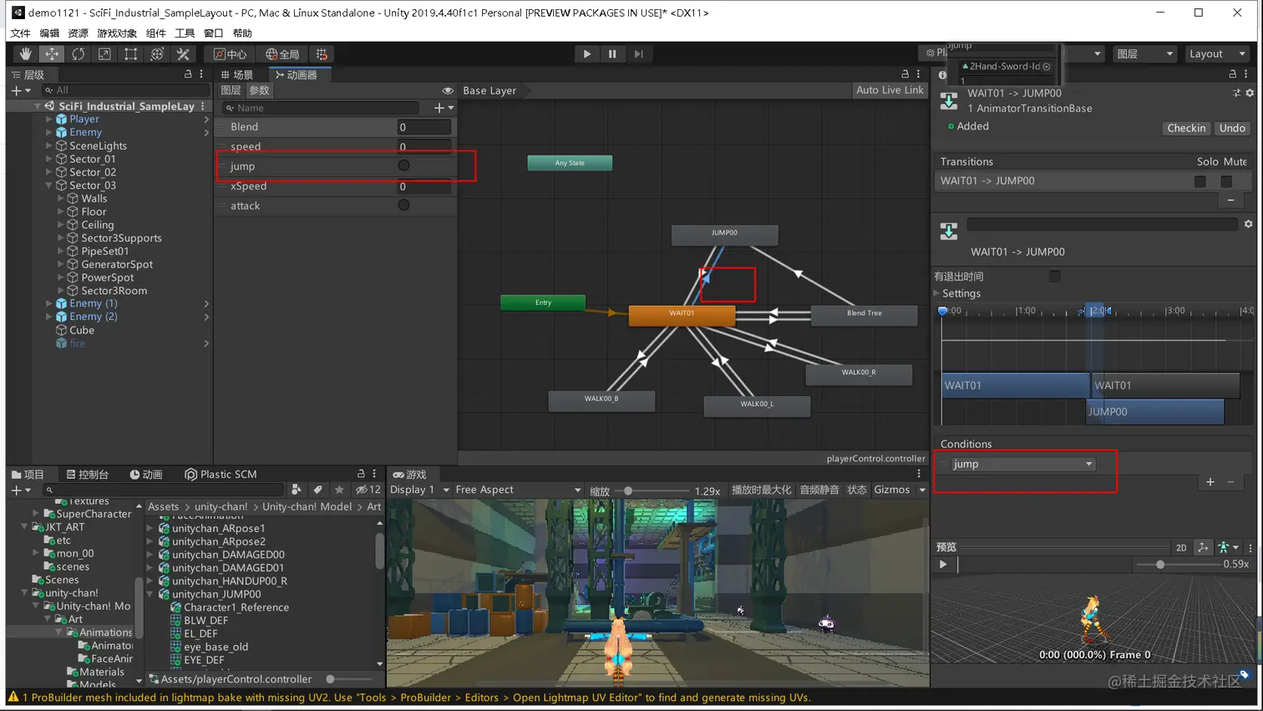Enable the 有退出时间 exit time checkbox

pos(1054,276)
